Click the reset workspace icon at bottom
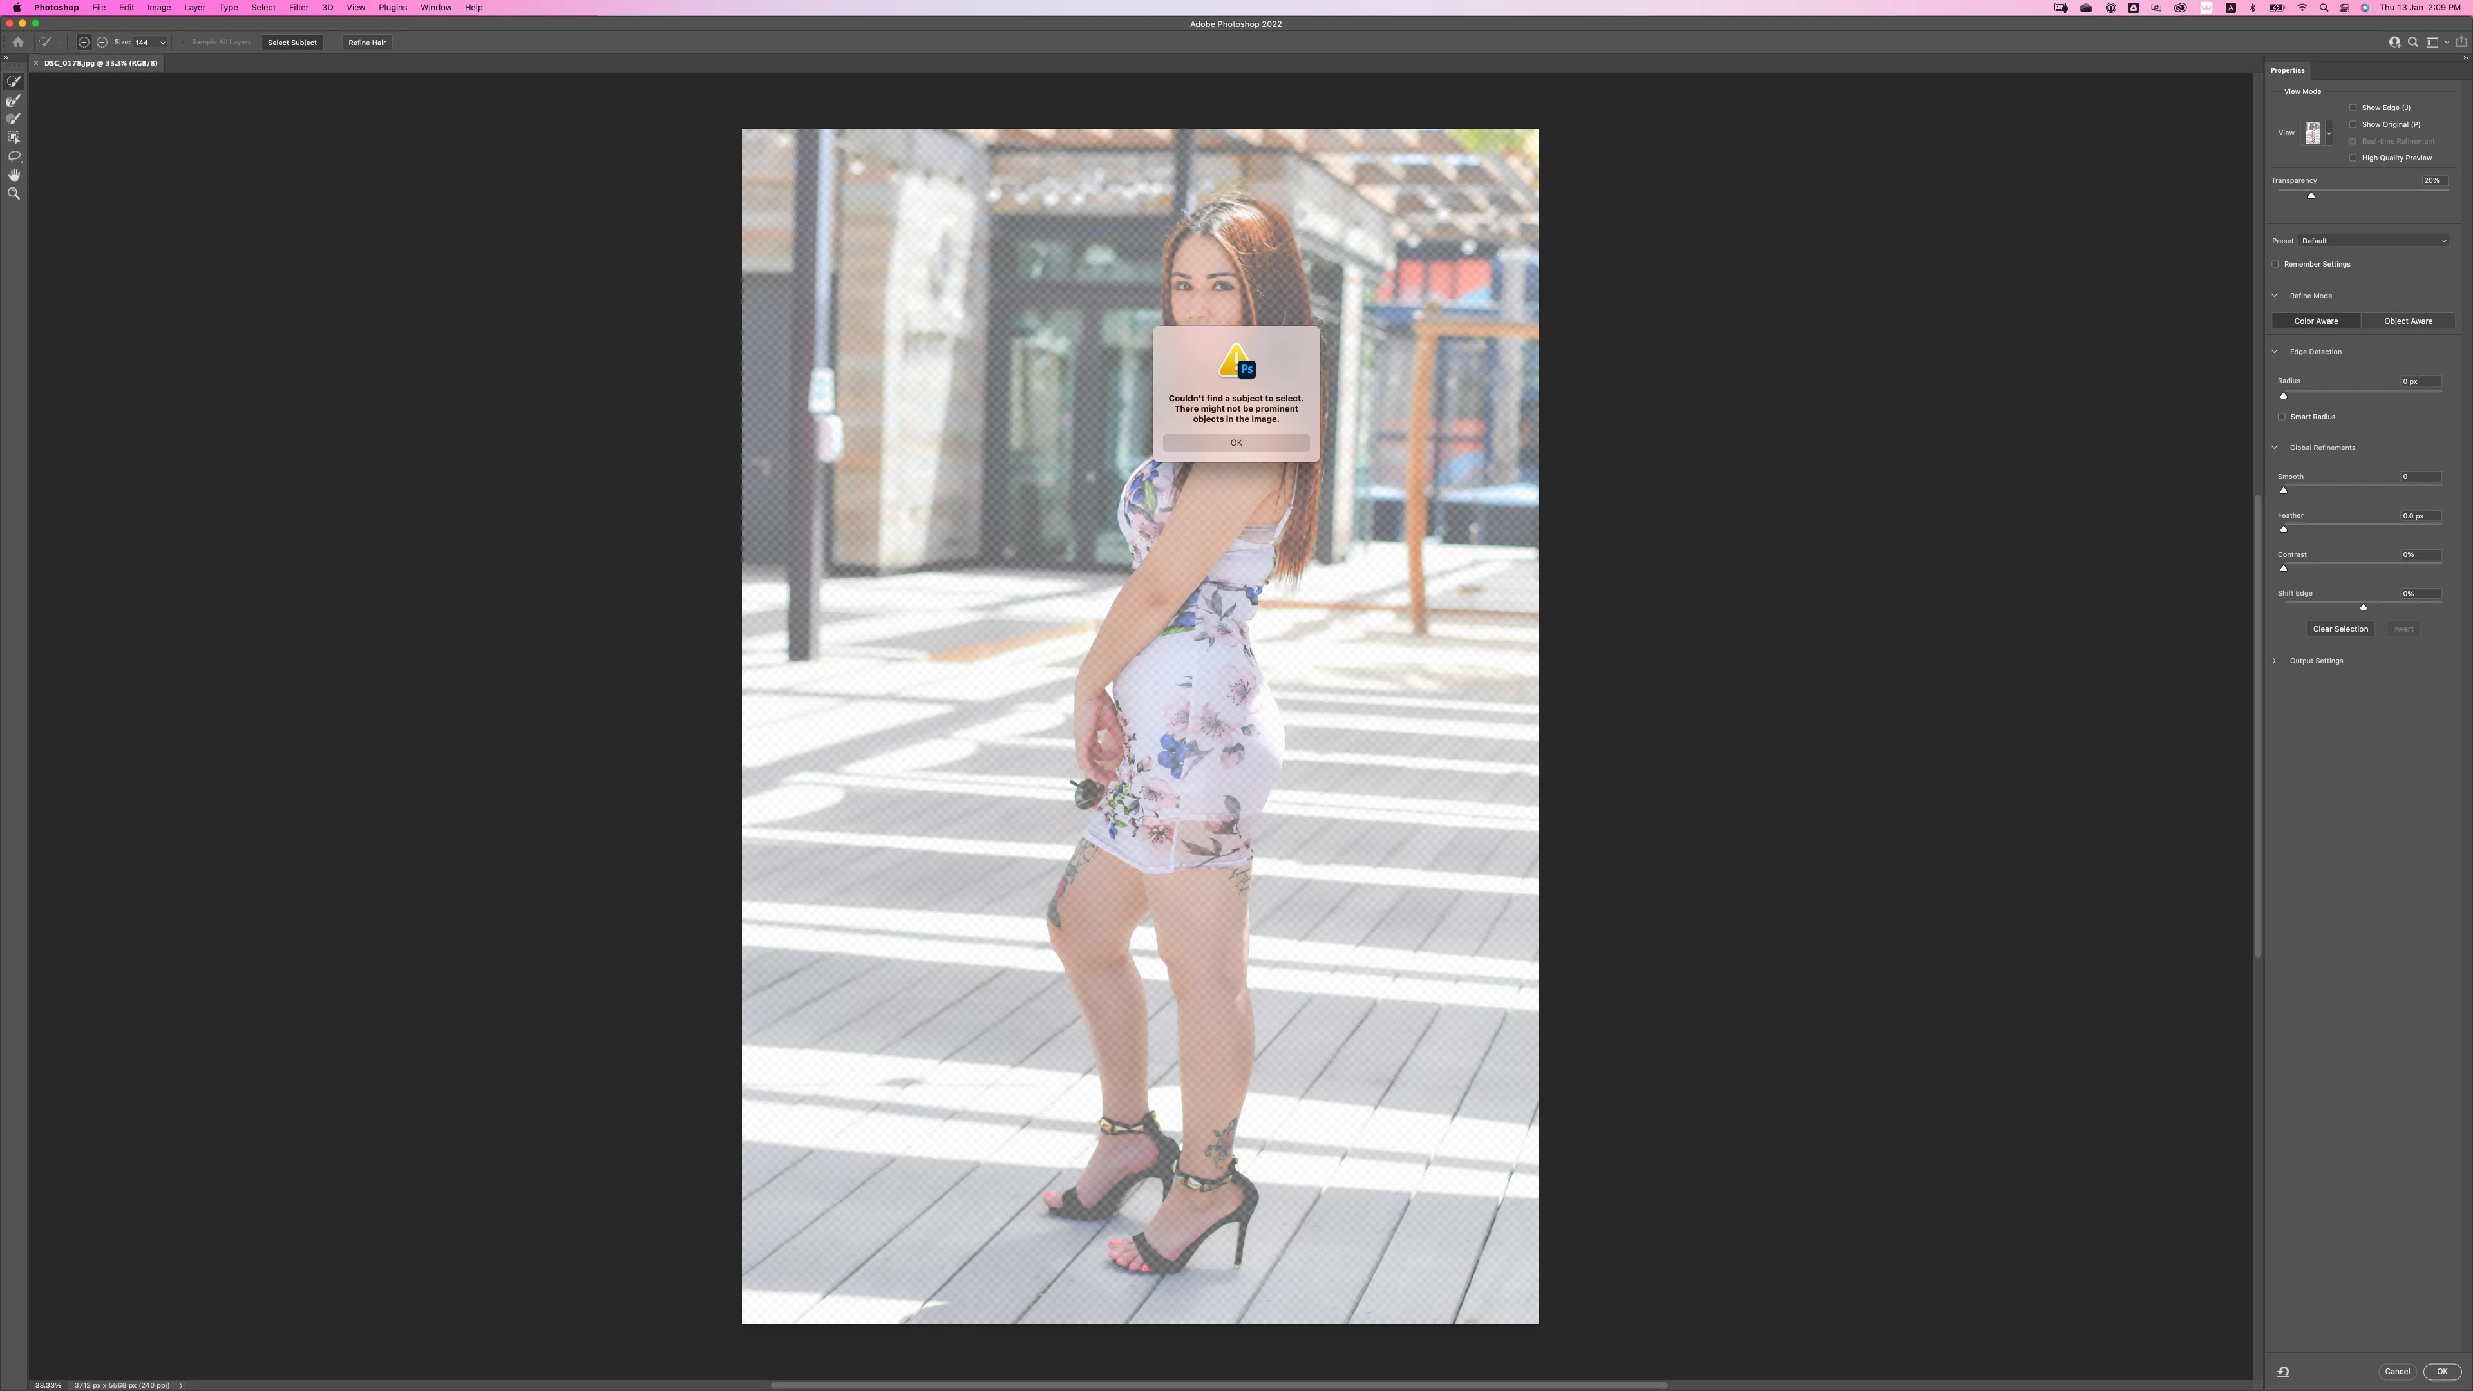 click(2283, 1372)
